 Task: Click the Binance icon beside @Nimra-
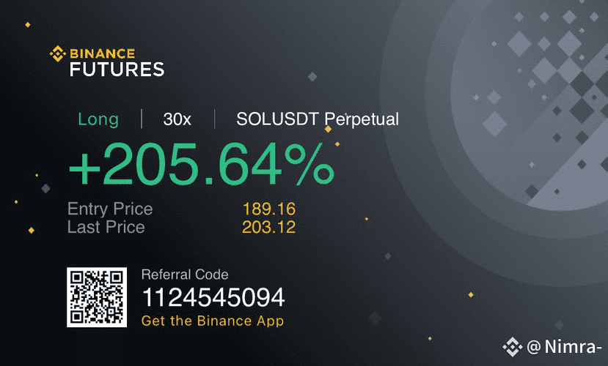513,347
